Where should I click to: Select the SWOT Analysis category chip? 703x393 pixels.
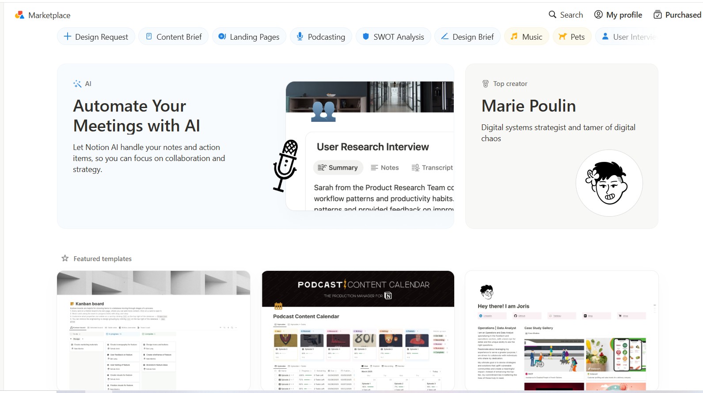point(393,37)
